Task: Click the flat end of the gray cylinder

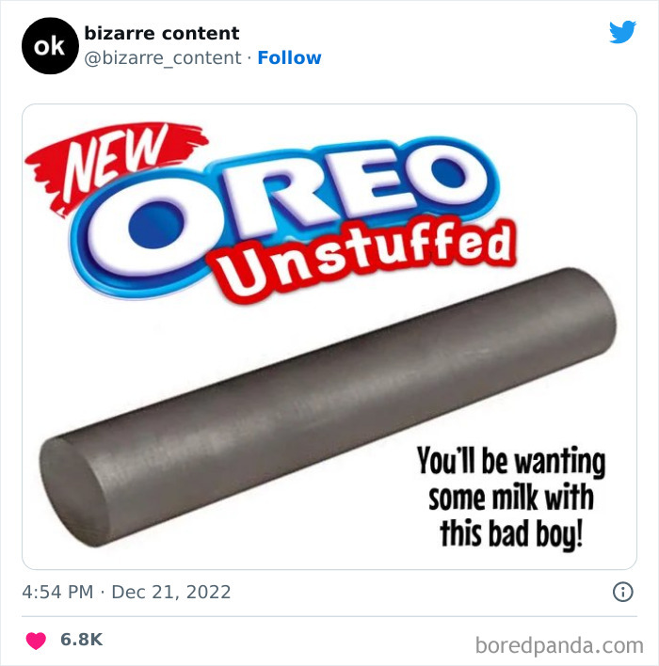Action: [x=73, y=492]
